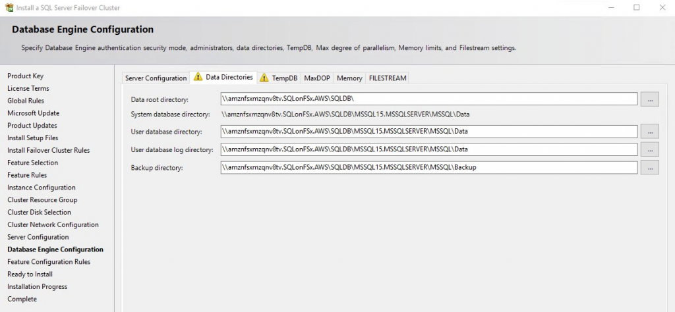Screen dimensions: 675x312
Task: Click the System database directory label
Action: (170, 115)
